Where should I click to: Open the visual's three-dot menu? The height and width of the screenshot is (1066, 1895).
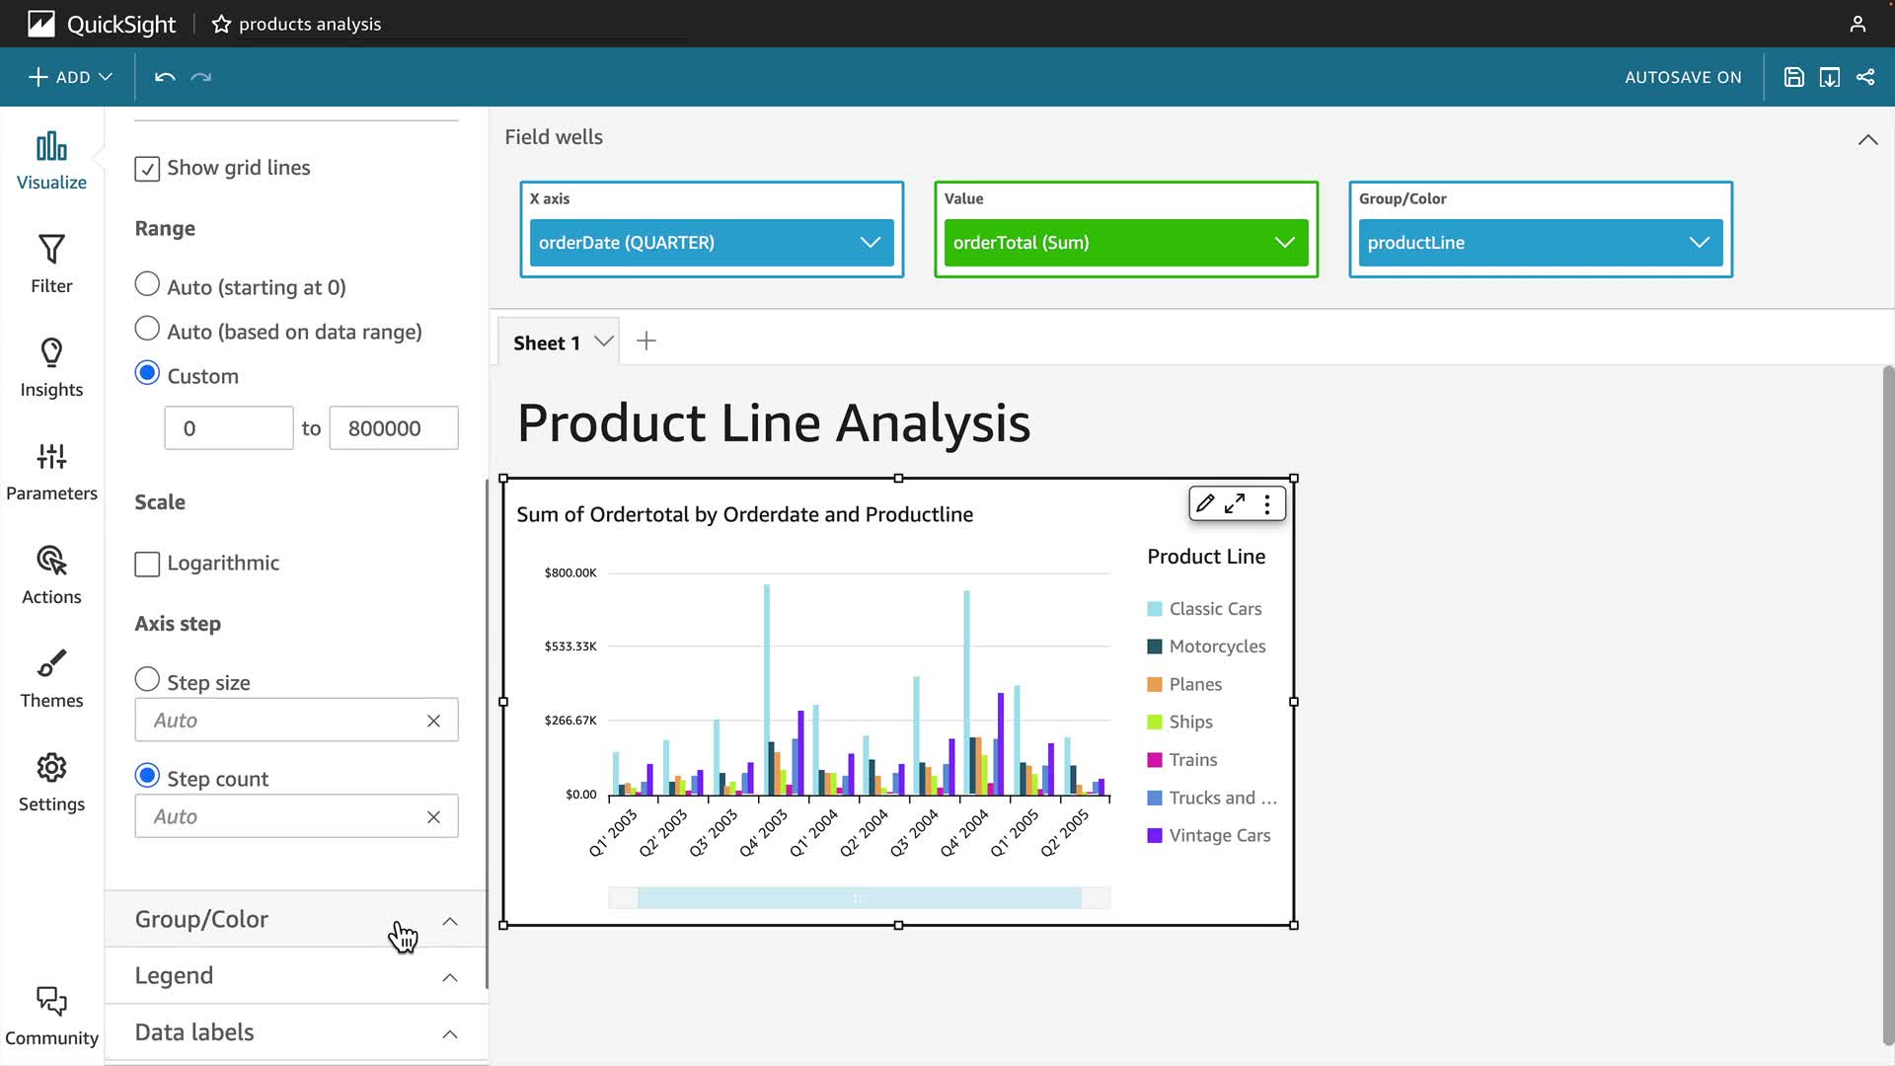pyautogui.click(x=1267, y=504)
